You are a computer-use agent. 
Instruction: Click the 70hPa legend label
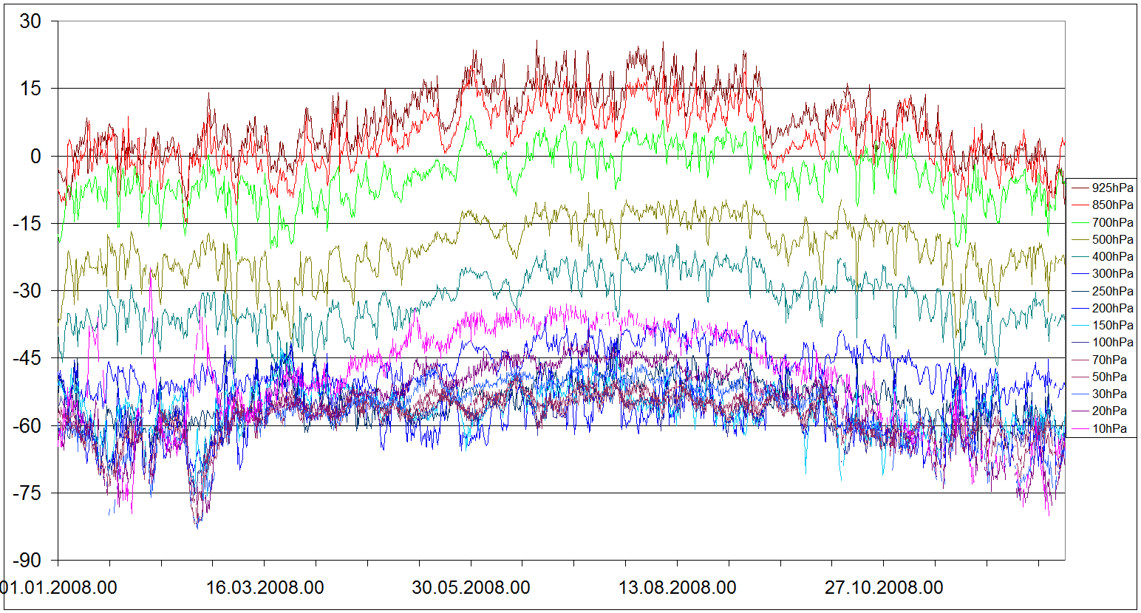(x=1109, y=360)
